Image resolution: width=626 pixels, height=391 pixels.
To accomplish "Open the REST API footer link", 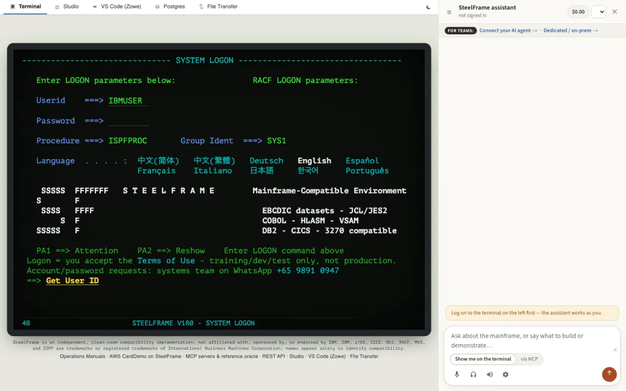I will click(x=274, y=356).
